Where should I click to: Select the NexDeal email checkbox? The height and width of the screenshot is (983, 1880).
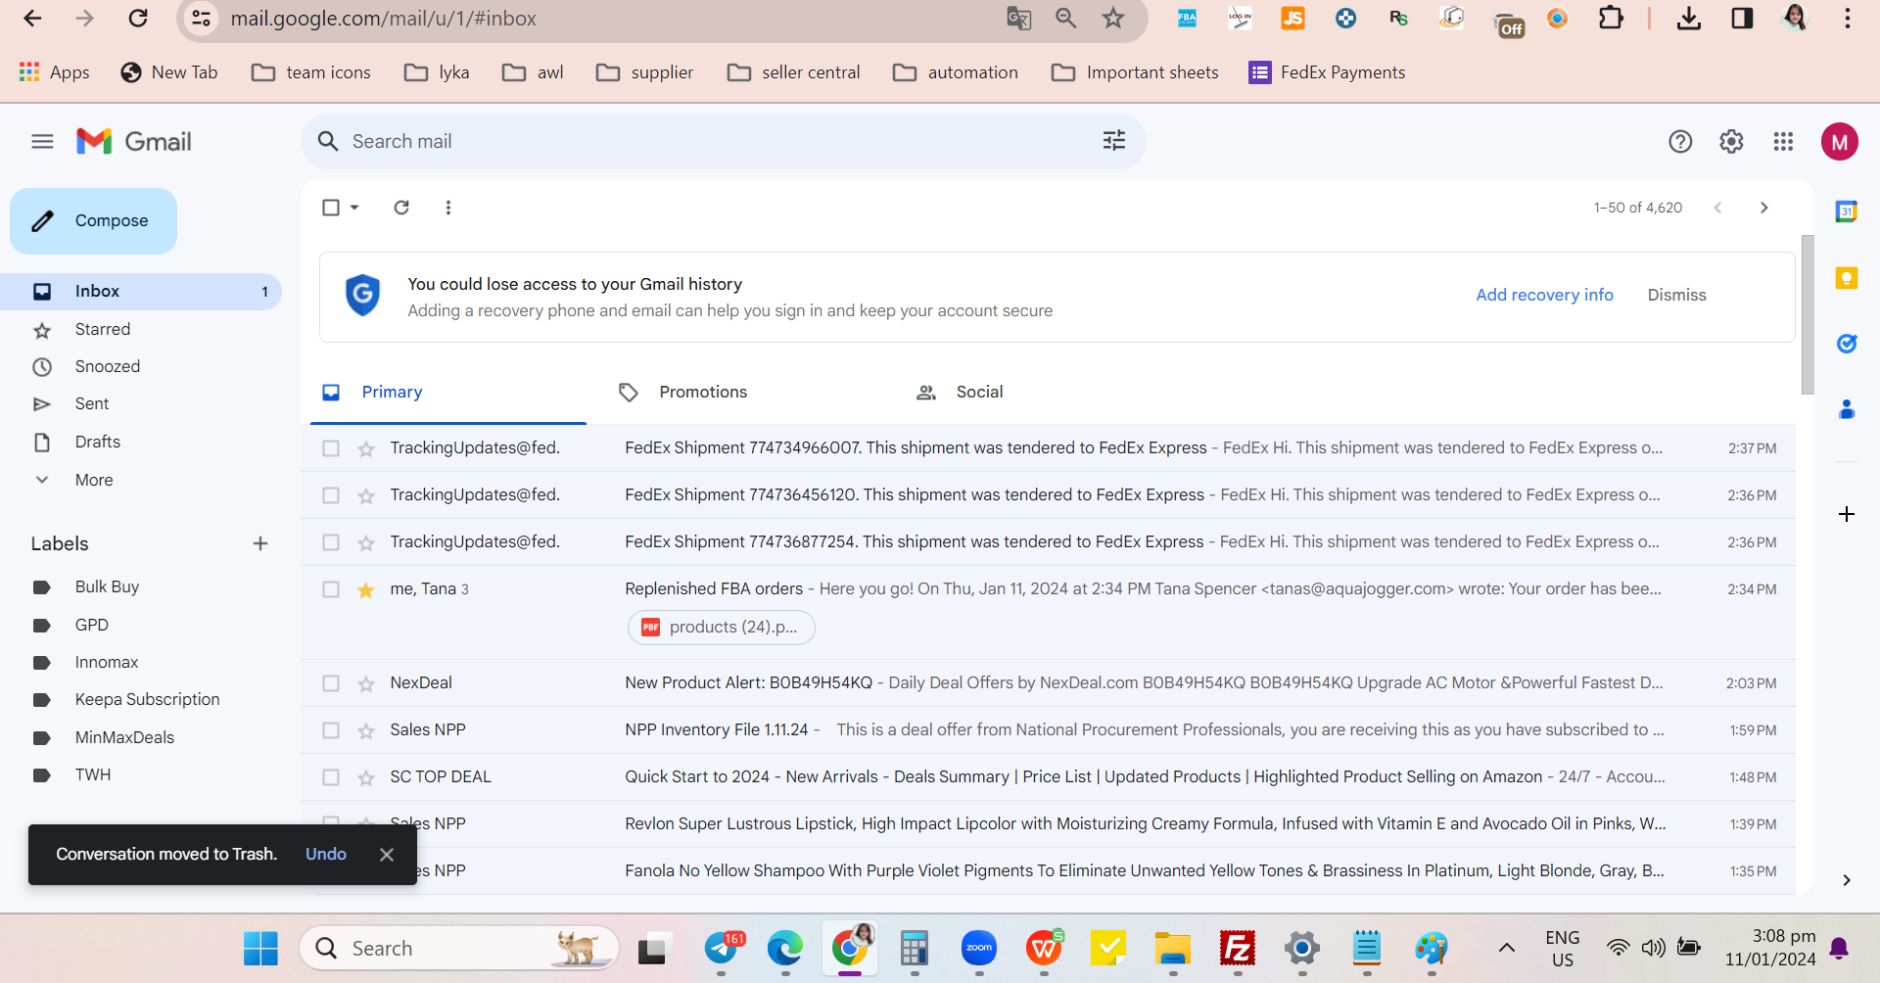pos(331,683)
